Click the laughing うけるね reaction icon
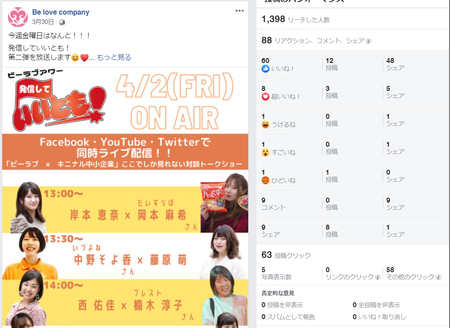The image size is (450, 328). pos(265,125)
